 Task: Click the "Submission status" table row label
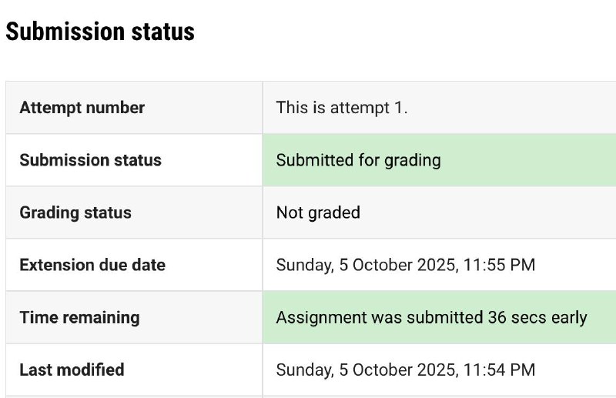click(90, 160)
